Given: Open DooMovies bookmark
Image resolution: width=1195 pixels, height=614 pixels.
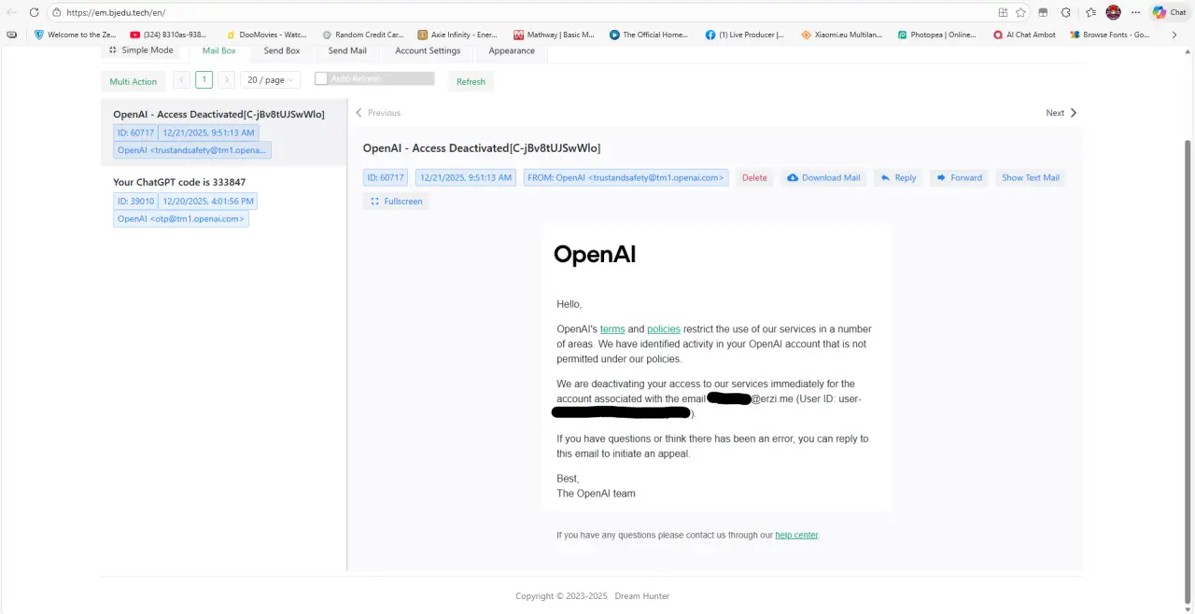Looking at the screenshot, I should pyautogui.click(x=267, y=35).
